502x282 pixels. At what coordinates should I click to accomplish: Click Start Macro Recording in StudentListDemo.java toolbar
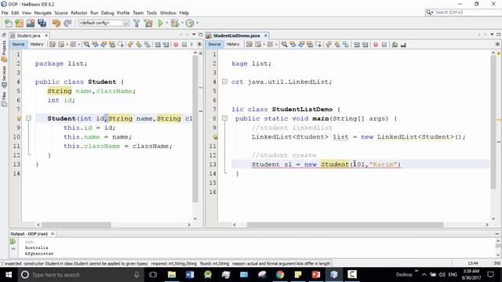point(376,45)
